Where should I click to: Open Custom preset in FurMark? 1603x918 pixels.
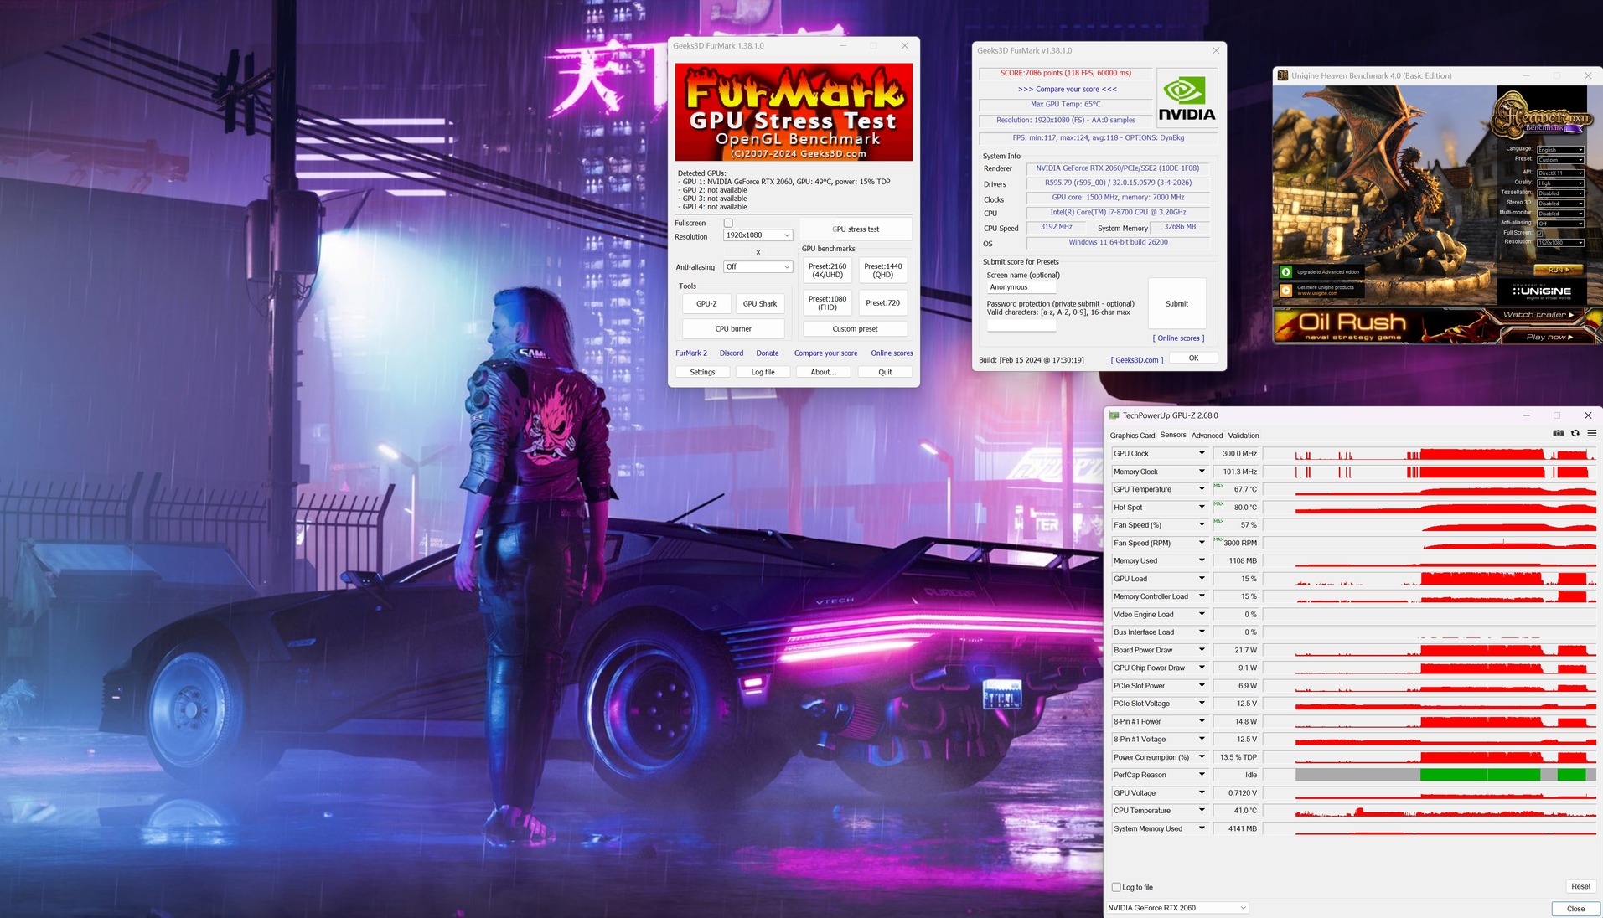click(x=856, y=329)
